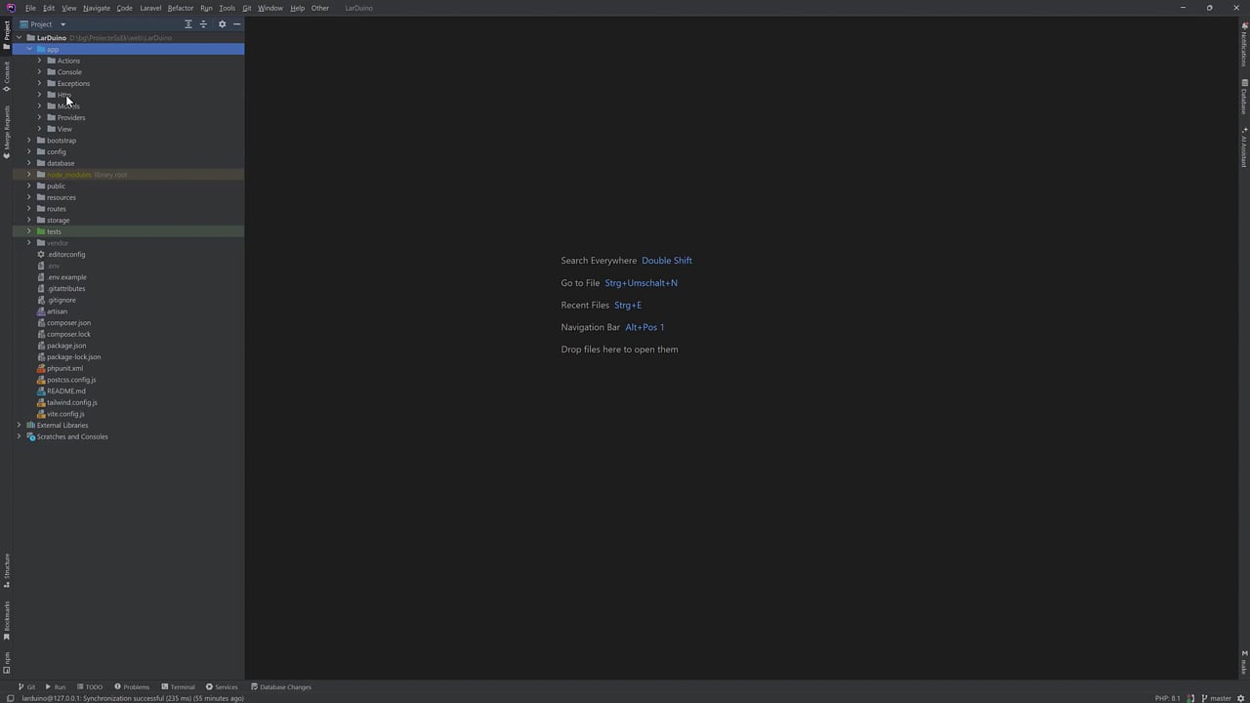Open the Structure tool window

click(6, 570)
